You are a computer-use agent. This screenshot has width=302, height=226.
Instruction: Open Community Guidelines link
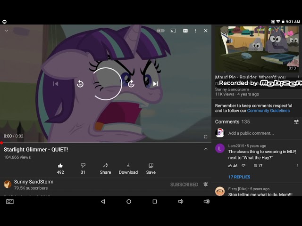pos(268,111)
